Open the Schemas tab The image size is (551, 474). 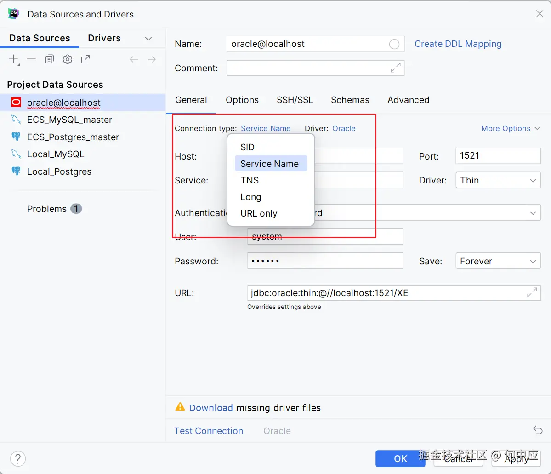click(350, 100)
